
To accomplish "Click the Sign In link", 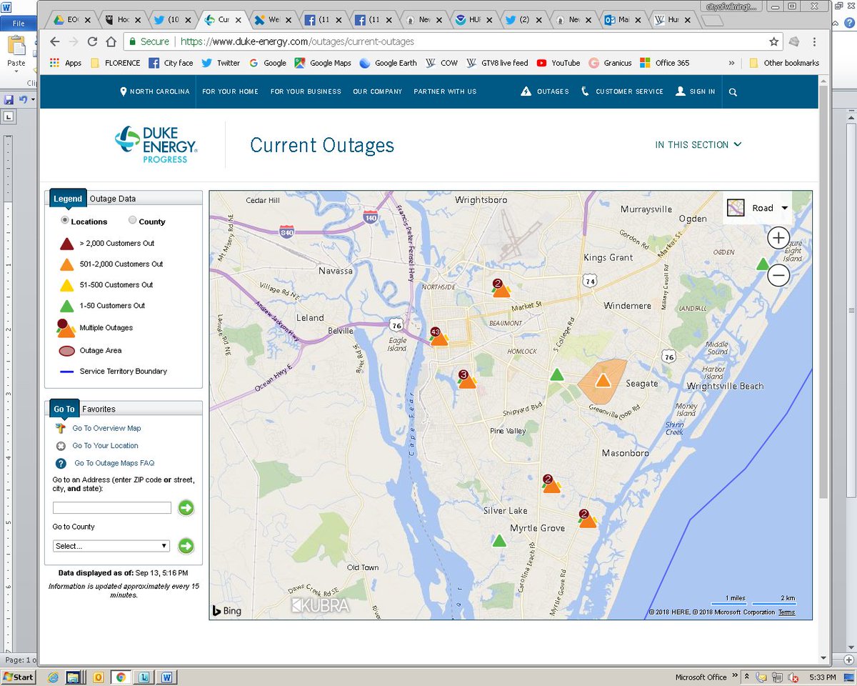I will [695, 91].
